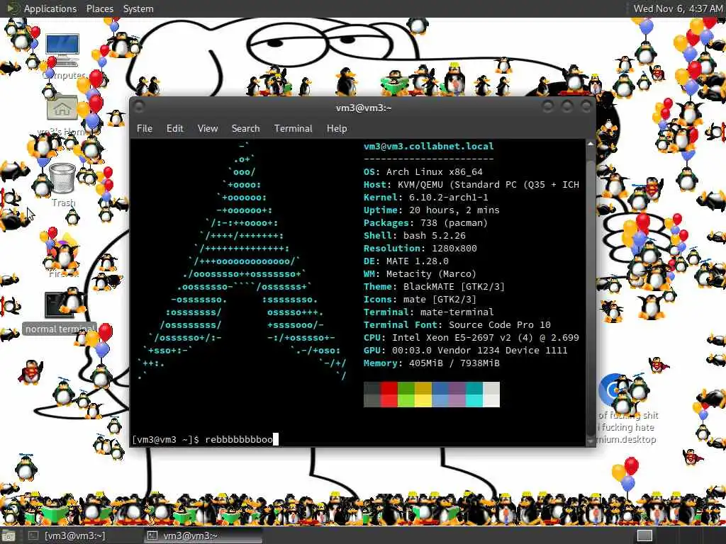
Task: Close the terminal window
Action: pyautogui.click(x=586, y=107)
